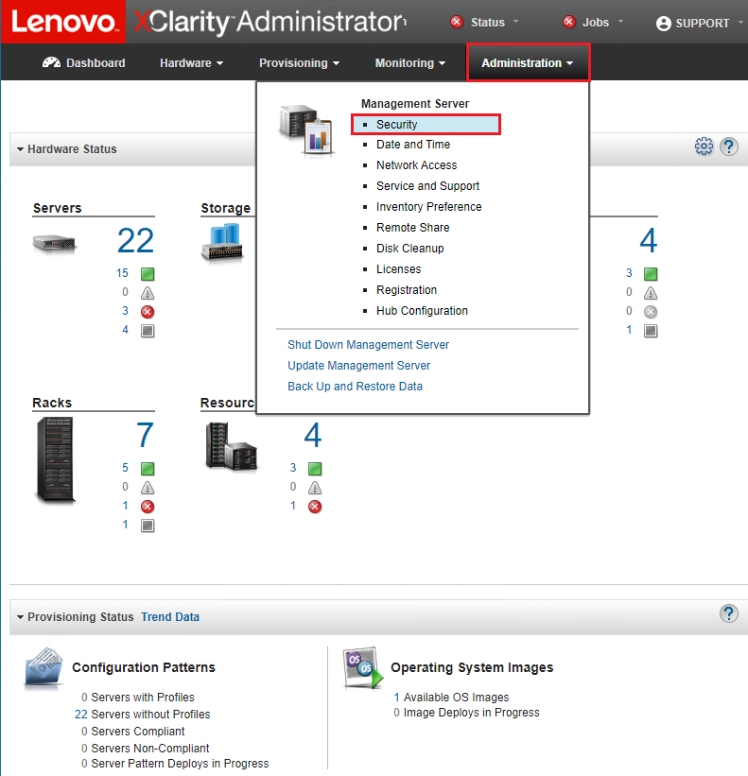Image resolution: width=748 pixels, height=776 pixels.
Task: Collapse the Hardware Status section
Action: (x=20, y=149)
